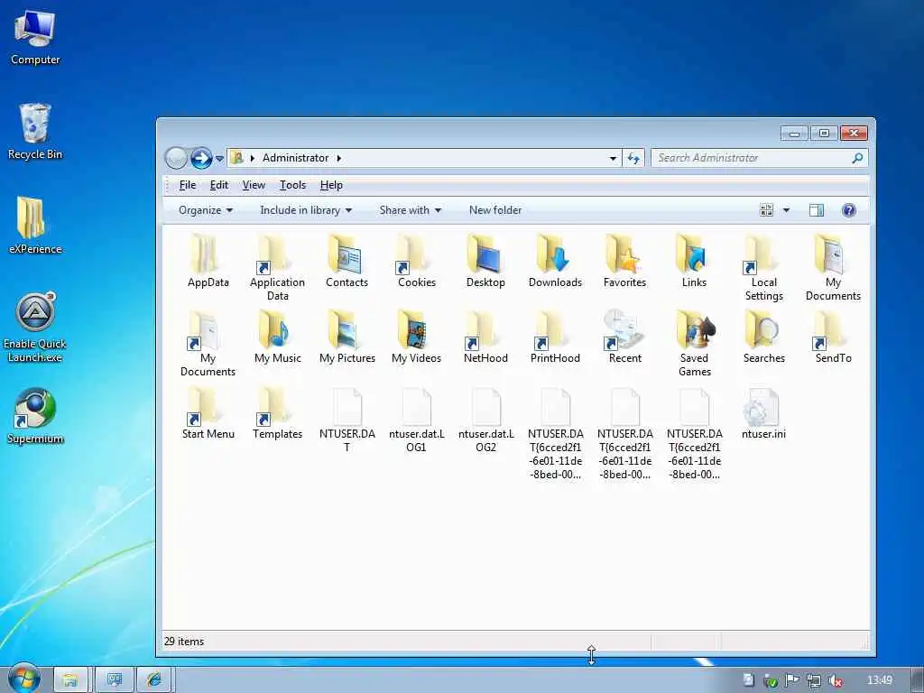Viewport: 924px width, 693px height.
Task: Select the My Videos folder
Action: (416, 337)
